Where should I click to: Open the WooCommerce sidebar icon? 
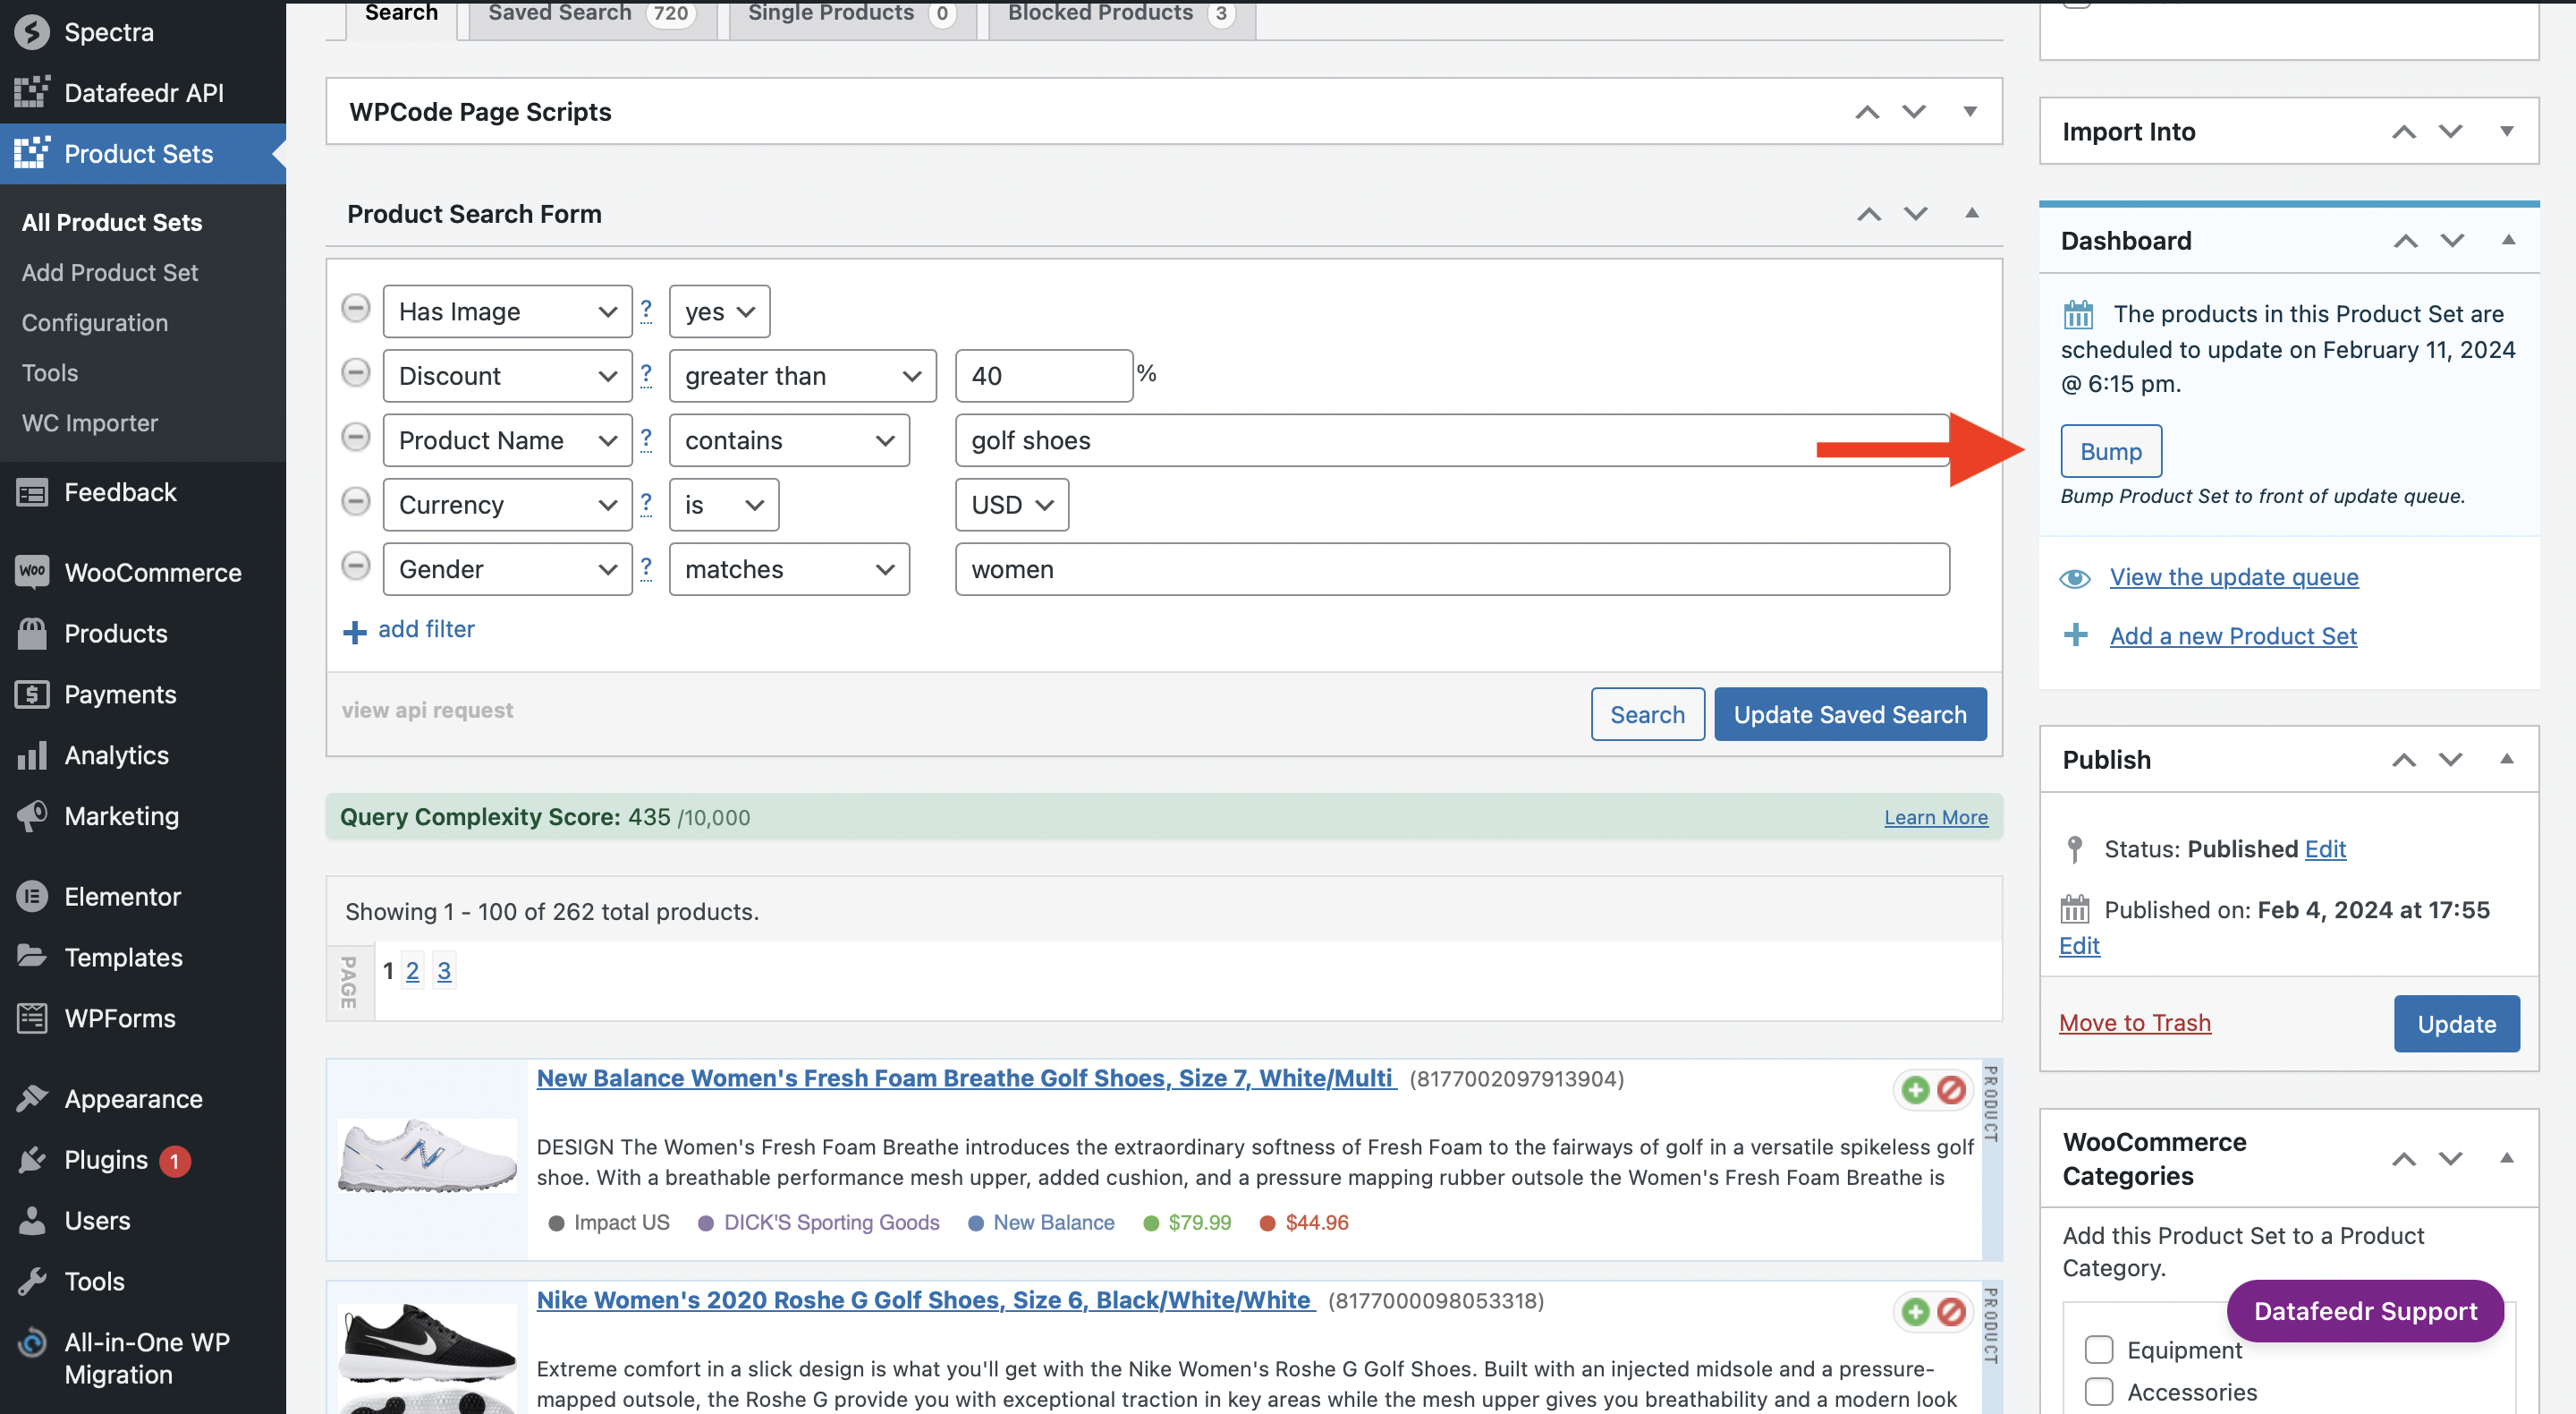pos(32,573)
